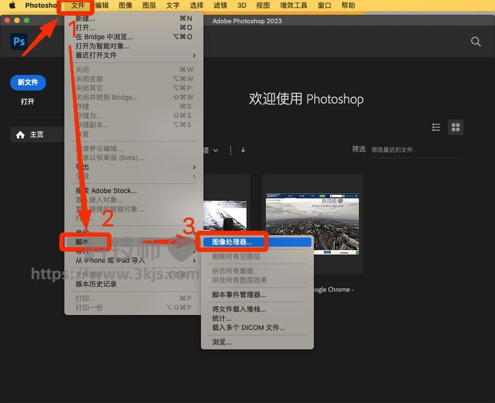
Task: Open the Photoshop application menu
Action: point(41,6)
